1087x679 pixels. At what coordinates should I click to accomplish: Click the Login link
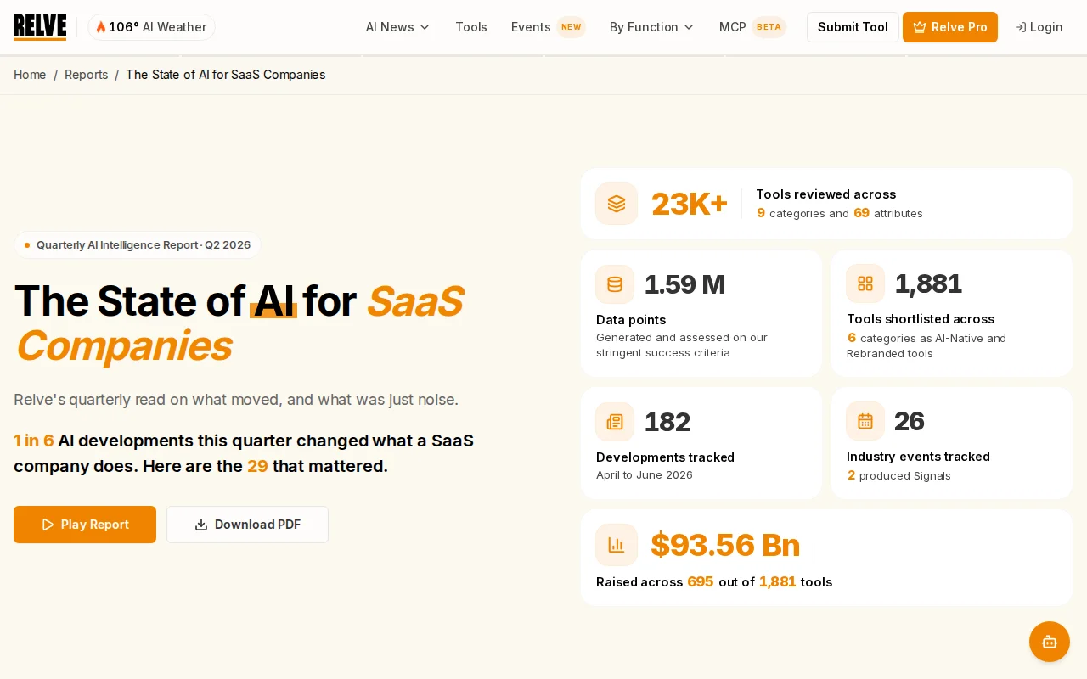point(1039,27)
